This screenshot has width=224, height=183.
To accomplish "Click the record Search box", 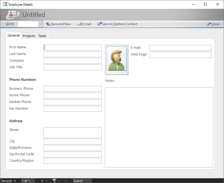I will (x=82, y=181).
